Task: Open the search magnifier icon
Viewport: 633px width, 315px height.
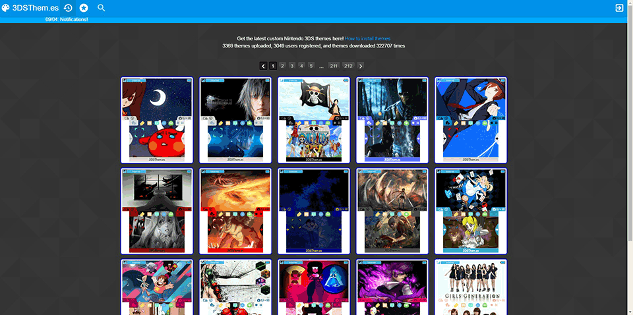Action: [102, 8]
